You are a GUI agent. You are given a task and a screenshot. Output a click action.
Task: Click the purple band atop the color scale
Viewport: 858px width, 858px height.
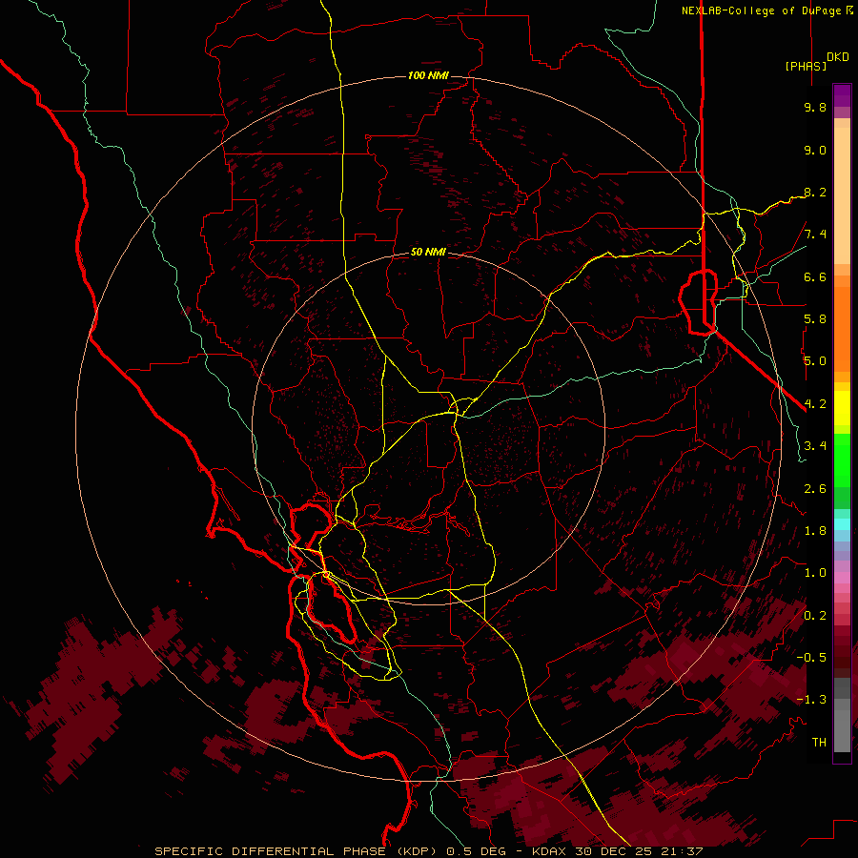click(x=842, y=95)
